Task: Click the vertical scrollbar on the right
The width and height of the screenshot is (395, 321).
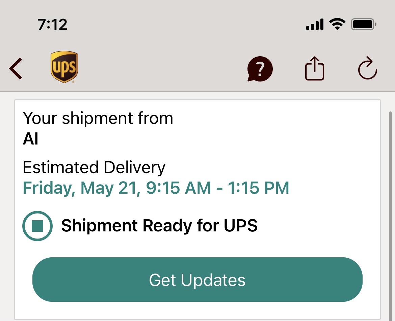Action: pyautogui.click(x=391, y=216)
